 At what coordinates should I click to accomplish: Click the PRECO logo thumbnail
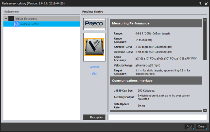click(x=94, y=24)
